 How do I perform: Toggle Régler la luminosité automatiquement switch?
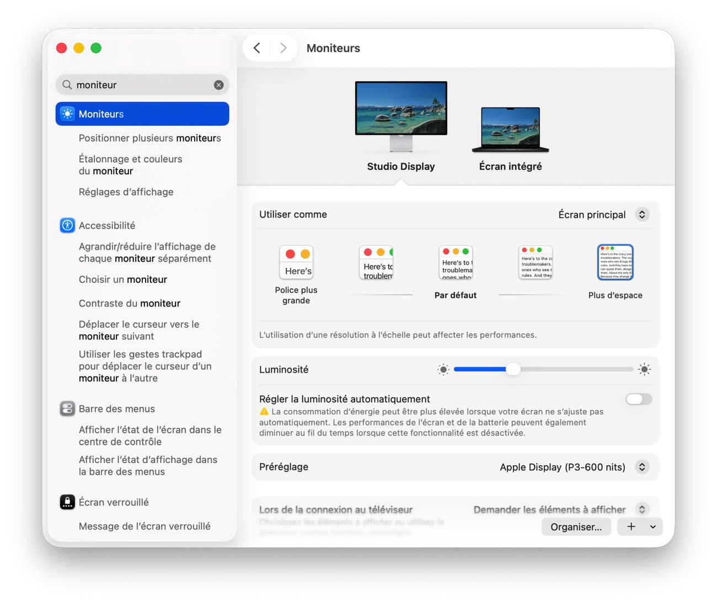pyautogui.click(x=639, y=399)
